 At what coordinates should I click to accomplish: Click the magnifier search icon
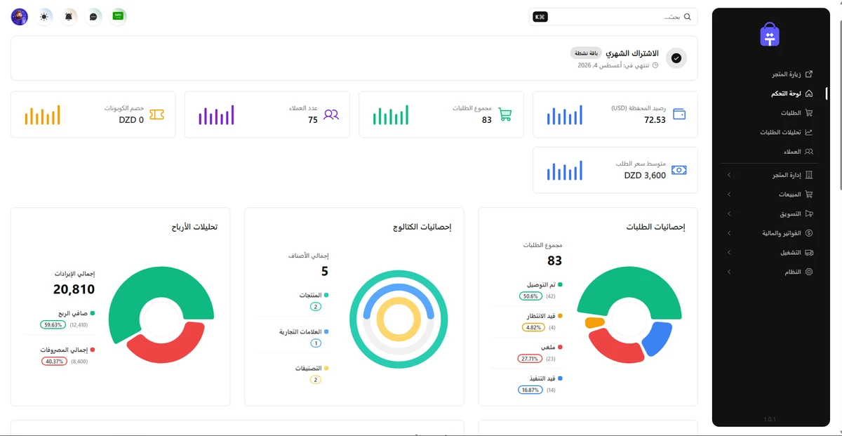(688, 17)
